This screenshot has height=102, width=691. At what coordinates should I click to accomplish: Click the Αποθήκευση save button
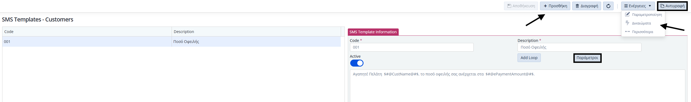(521, 6)
